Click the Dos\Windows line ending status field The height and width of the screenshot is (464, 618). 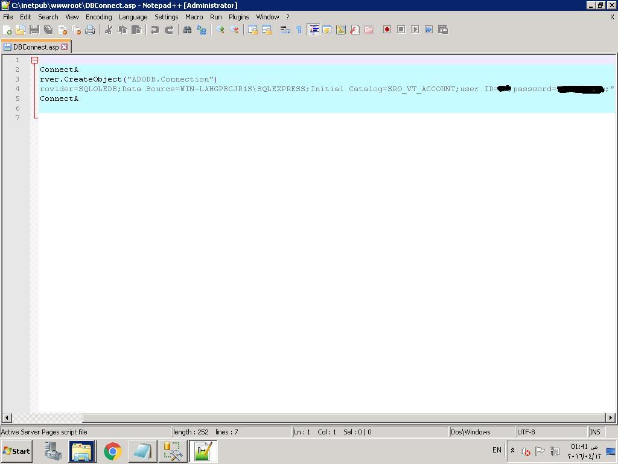482,432
